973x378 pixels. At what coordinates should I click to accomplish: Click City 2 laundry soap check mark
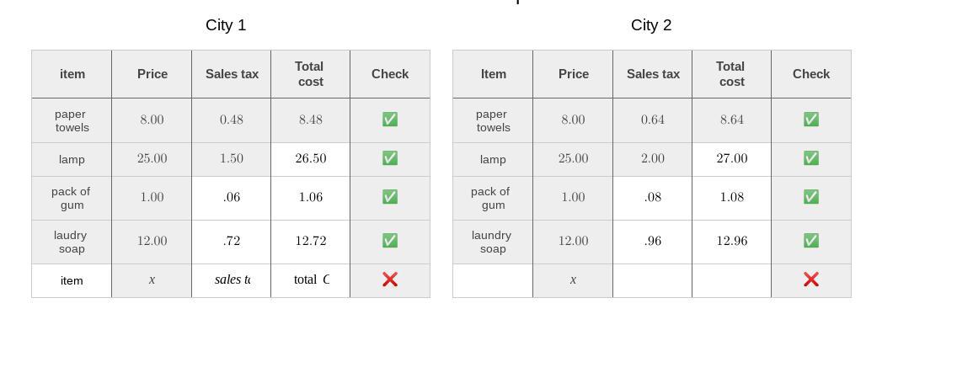click(x=811, y=241)
